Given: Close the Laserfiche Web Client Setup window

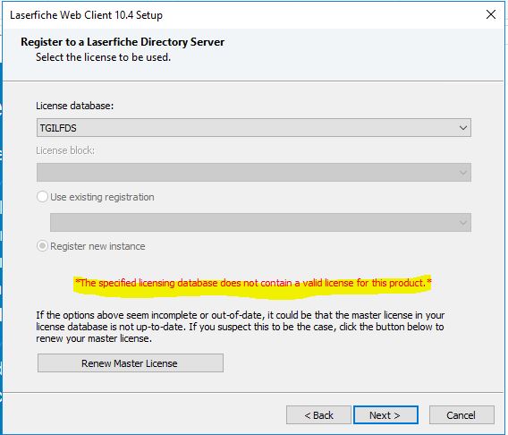Looking at the screenshot, I should pyautogui.click(x=490, y=14).
